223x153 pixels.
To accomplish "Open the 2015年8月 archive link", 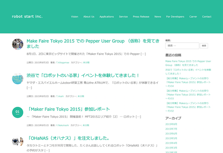I will pyautogui.click(x=171, y=124).
